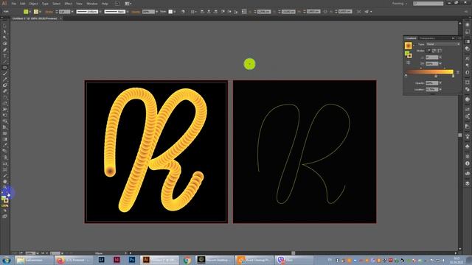
Task: Expand gradient swatch preset arrow
Action: point(414,46)
